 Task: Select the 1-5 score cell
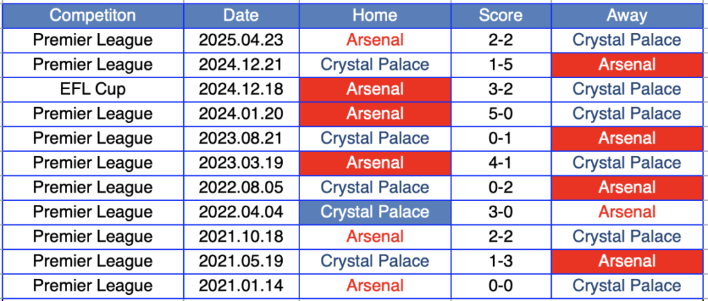(501, 65)
